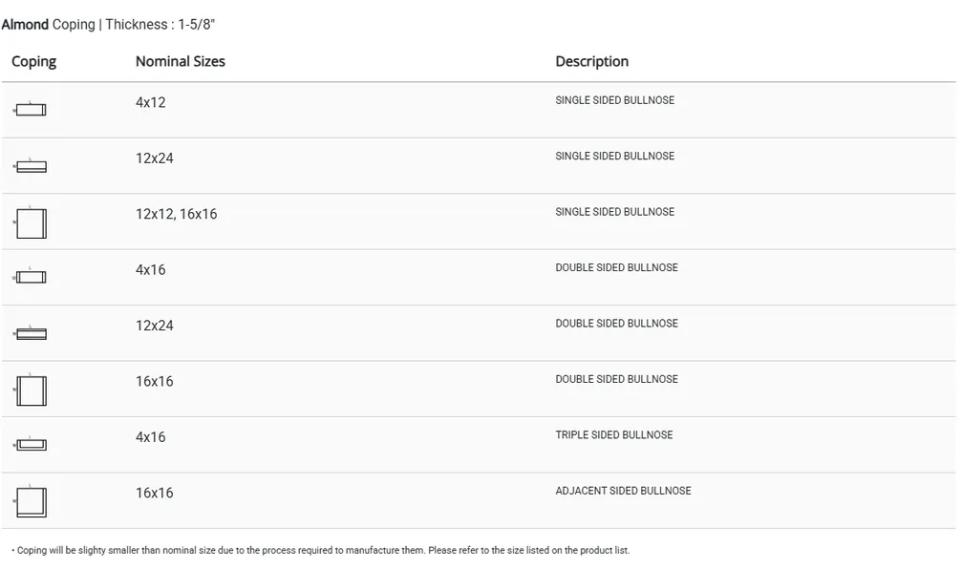The height and width of the screenshot is (569, 962).
Task: Click the 4x16 double sided bullnose icon
Action: coord(31,278)
